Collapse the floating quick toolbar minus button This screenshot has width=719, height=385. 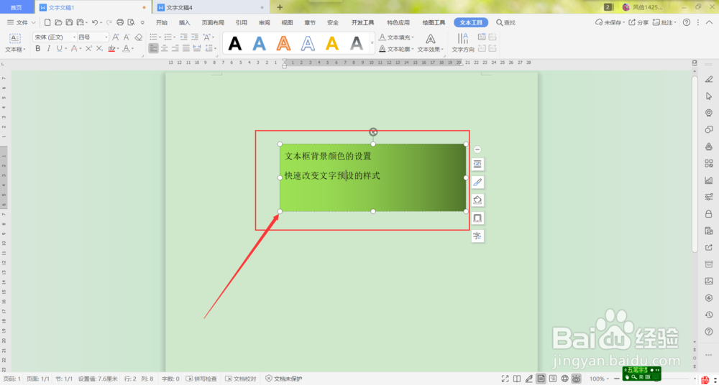pyautogui.click(x=477, y=149)
